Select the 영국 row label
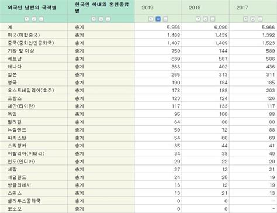 (12, 83)
